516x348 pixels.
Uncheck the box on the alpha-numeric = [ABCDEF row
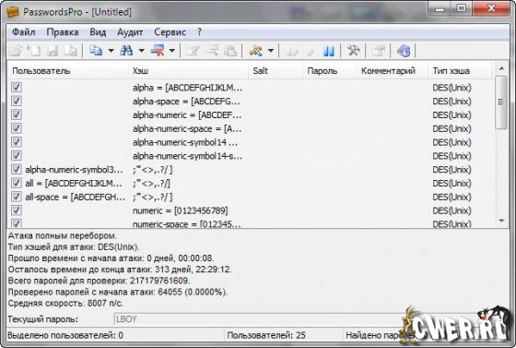17,114
